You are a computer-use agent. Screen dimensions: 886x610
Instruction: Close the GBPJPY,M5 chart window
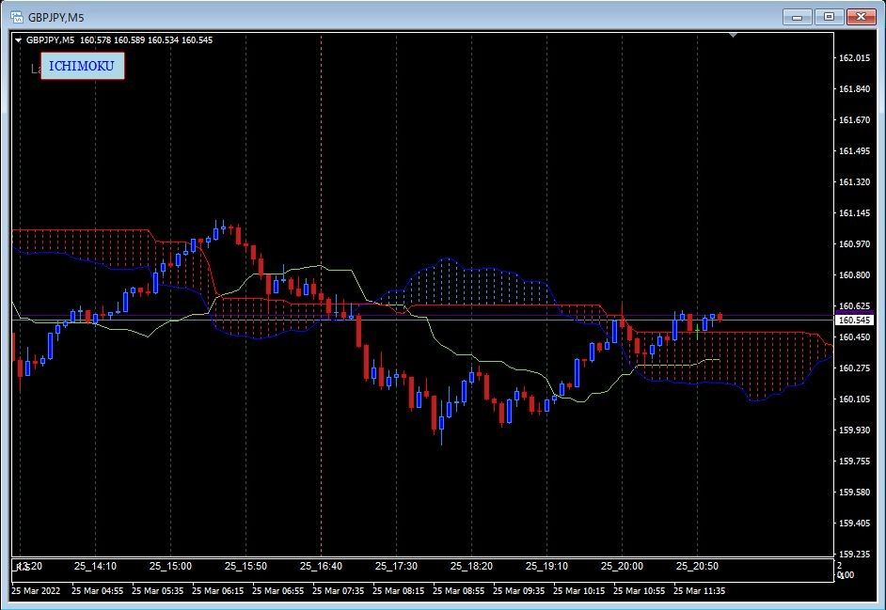coord(860,16)
